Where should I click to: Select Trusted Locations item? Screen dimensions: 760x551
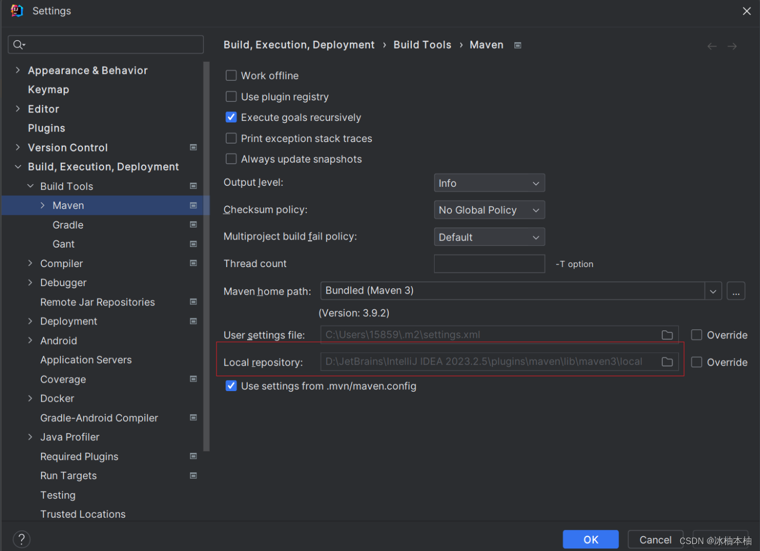pyautogui.click(x=83, y=514)
